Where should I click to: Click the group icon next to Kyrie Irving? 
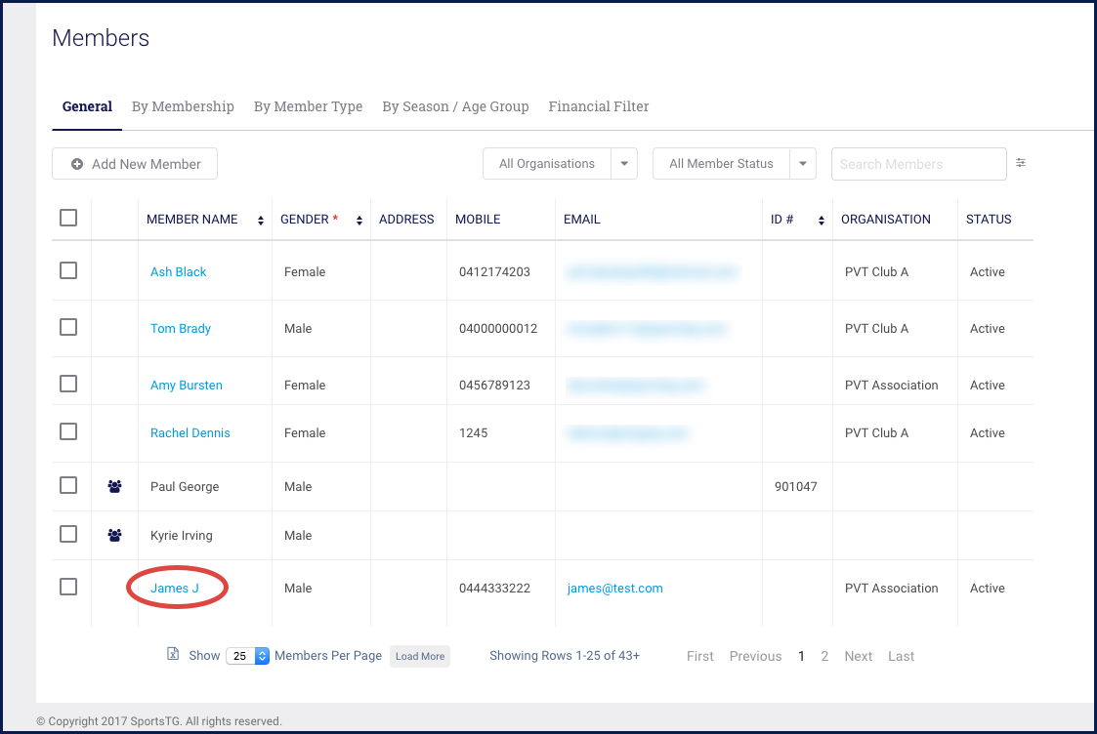point(114,535)
